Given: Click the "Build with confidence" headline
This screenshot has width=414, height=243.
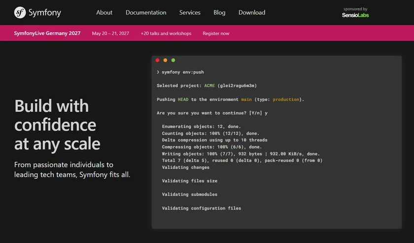Looking at the screenshot, I should (57, 125).
